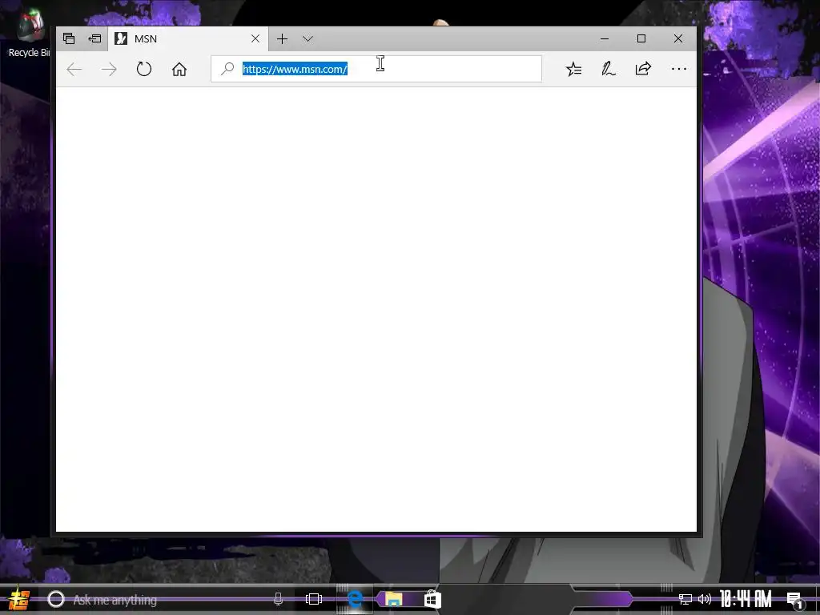Open the Favorites hub star icon
820x615 pixels.
[x=573, y=69]
